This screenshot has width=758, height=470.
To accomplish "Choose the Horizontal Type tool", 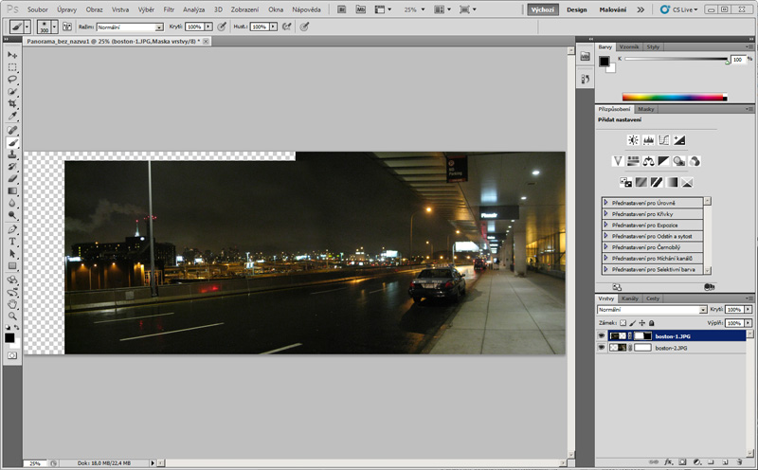I will pos(13,242).
